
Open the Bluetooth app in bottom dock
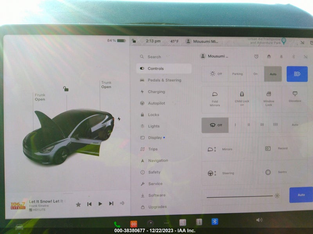214,222
